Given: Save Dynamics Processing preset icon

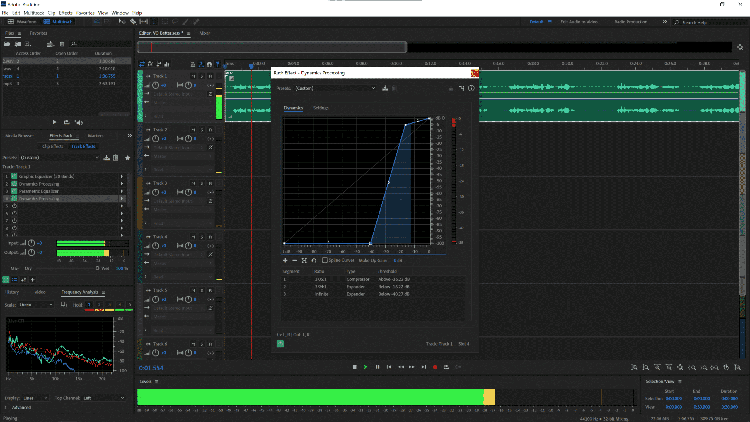Looking at the screenshot, I should click(x=385, y=88).
